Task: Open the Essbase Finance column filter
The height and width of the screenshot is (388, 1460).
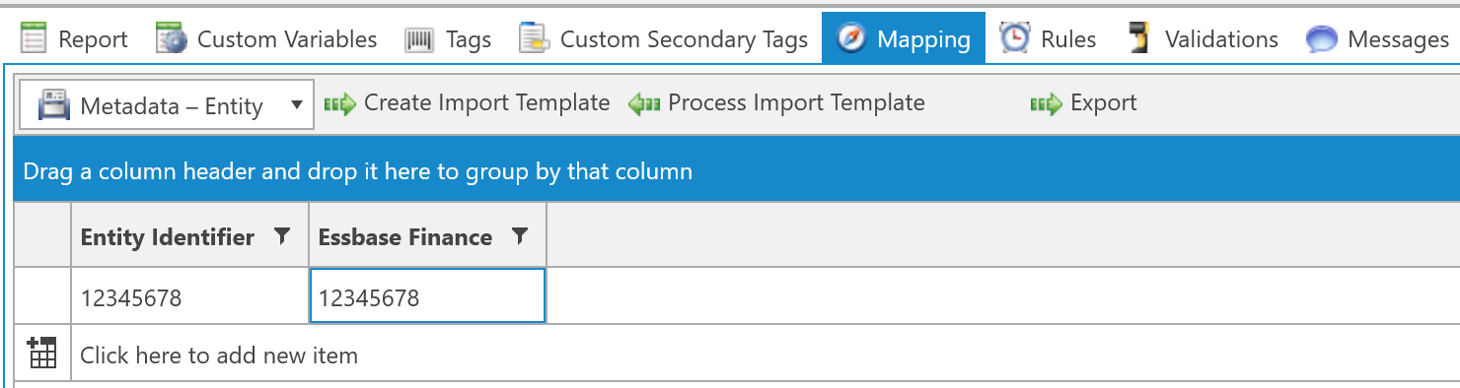Action: [520, 236]
